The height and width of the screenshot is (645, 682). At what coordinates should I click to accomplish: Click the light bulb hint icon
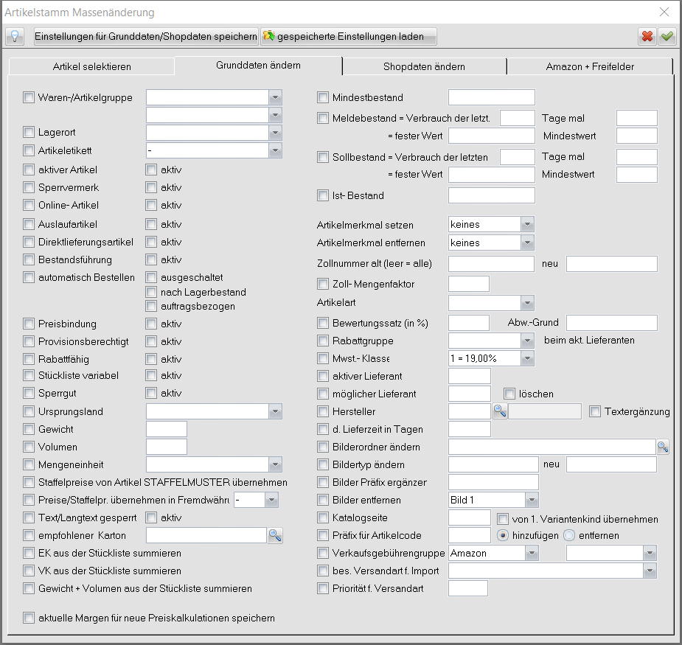(15, 36)
